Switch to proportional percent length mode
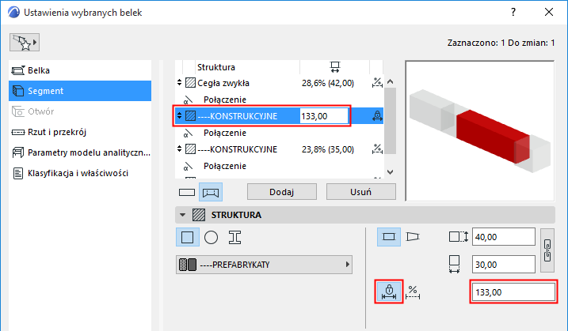Viewport: 568px width, 331px height. (413, 292)
